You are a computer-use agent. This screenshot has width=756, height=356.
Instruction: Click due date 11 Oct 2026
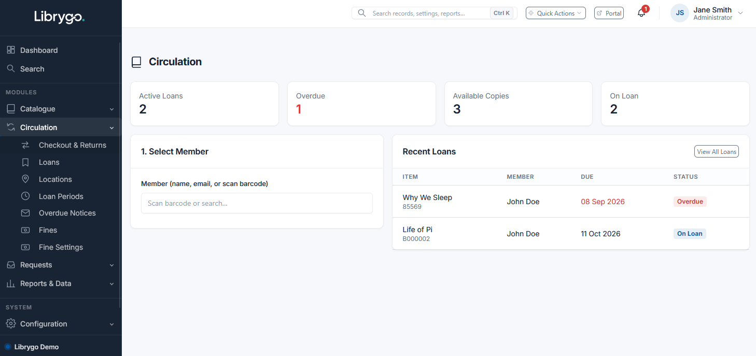pos(600,234)
